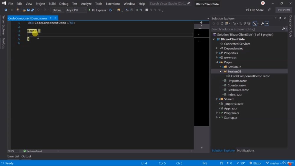Click Sync with Active Document icon

(240, 24)
